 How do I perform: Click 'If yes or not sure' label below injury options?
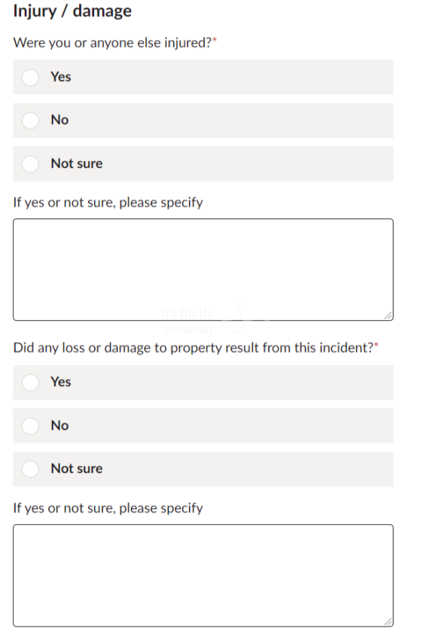click(x=108, y=203)
